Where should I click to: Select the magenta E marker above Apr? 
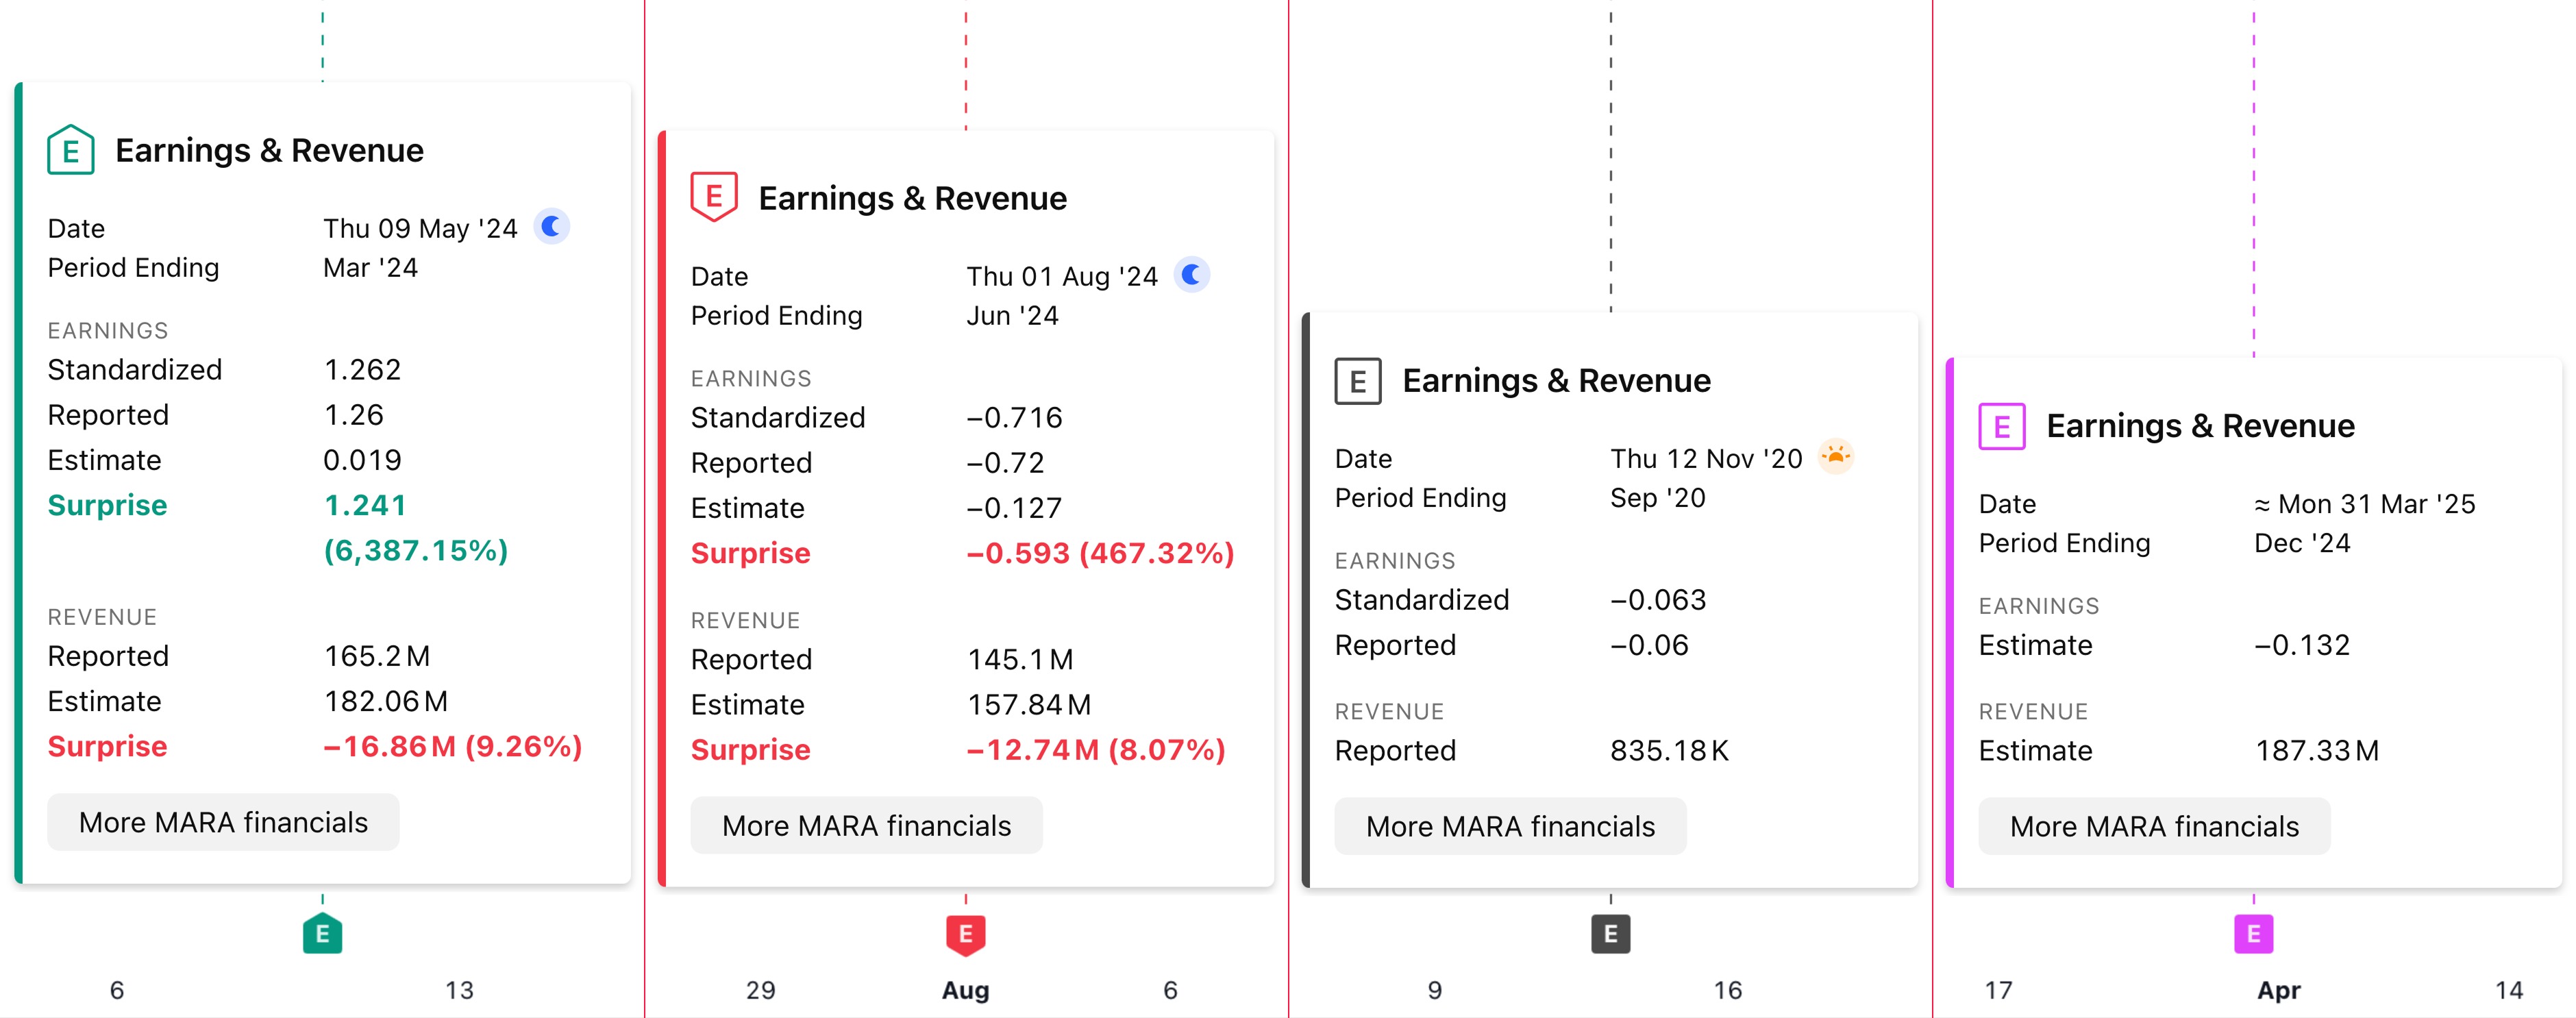2253,934
